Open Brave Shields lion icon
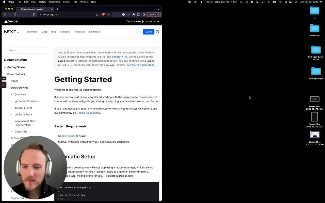The image size is (325, 203). 104,14
